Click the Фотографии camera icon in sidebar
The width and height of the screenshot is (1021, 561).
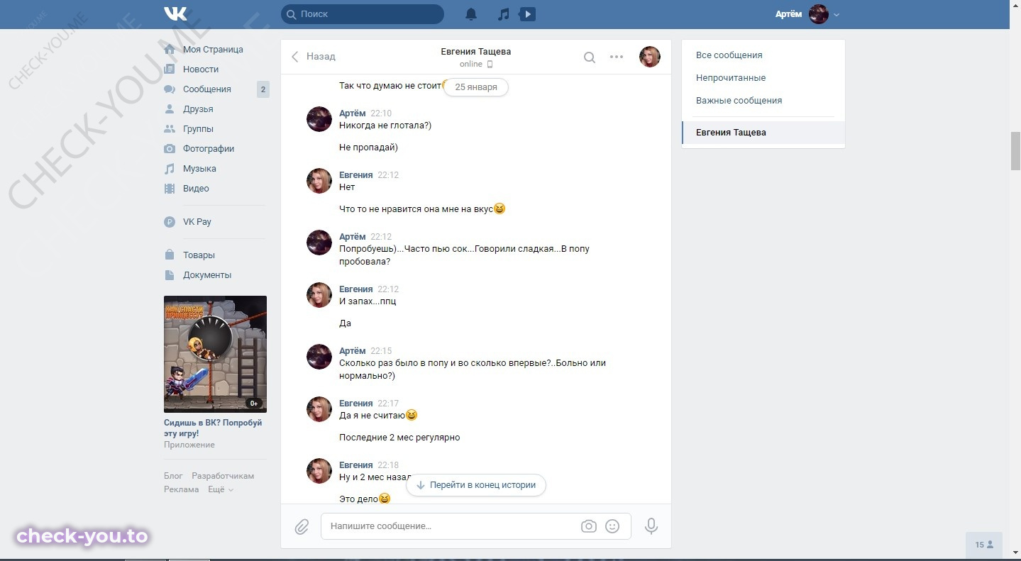point(170,149)
